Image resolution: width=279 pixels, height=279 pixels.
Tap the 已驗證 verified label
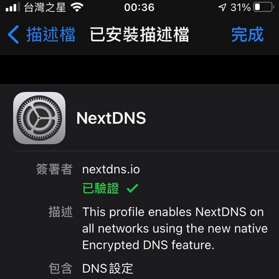tap(101, 188)
